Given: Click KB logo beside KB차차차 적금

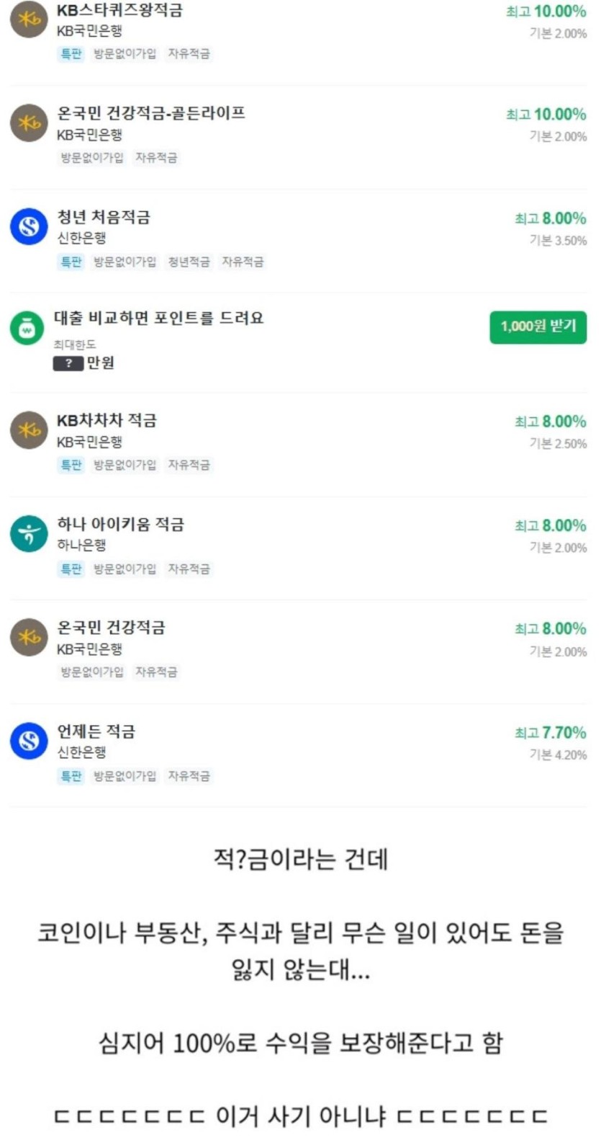Looking at the screenshot, I should click(29, 430).
